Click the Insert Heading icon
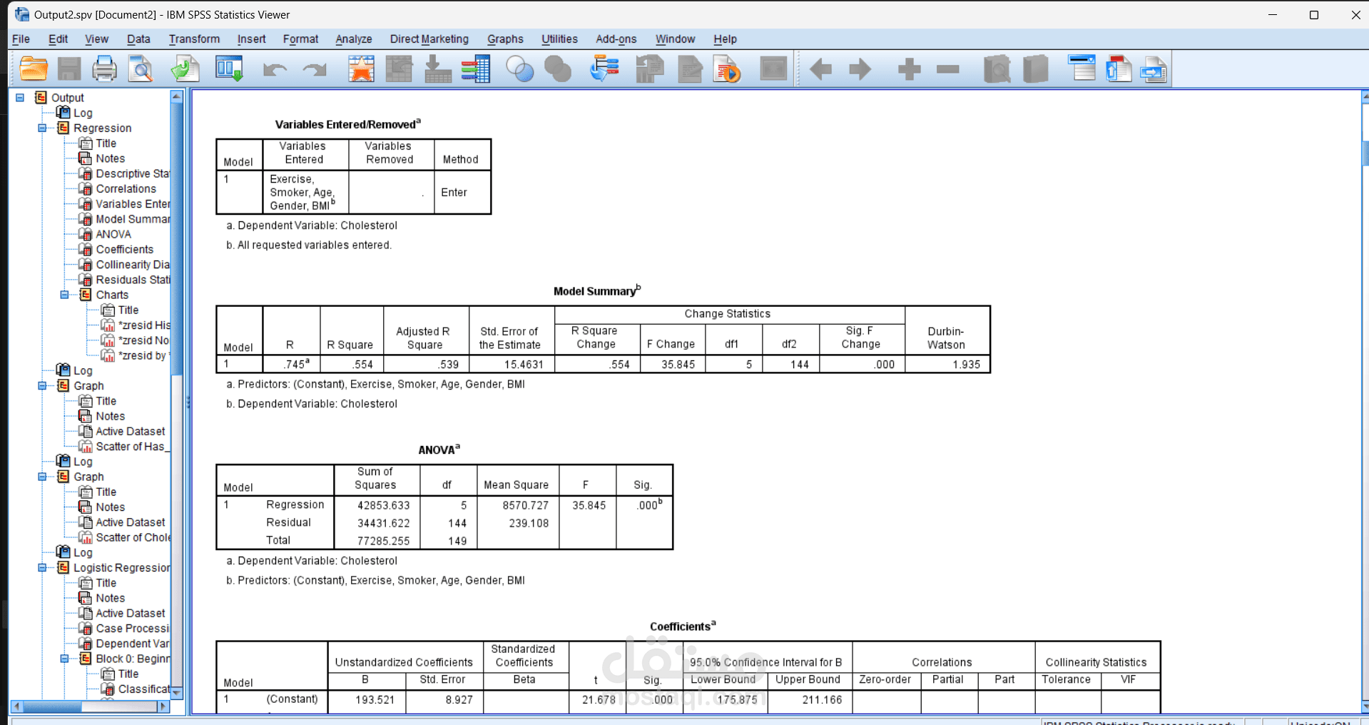The height and width of the screenshot is (725, 1369). pos(1082,69)
